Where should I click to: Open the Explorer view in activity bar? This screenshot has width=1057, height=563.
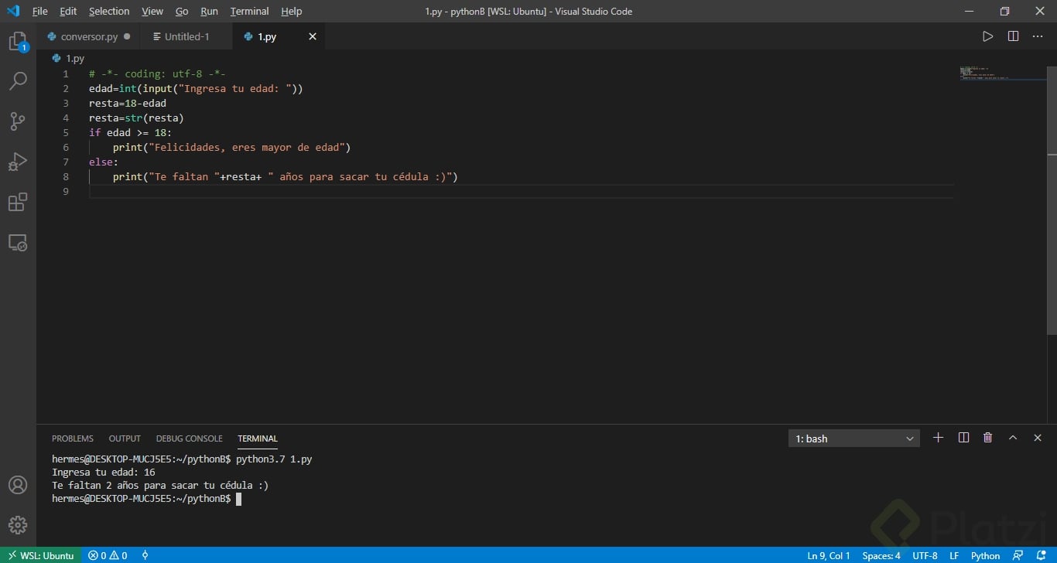pos(18,42)
